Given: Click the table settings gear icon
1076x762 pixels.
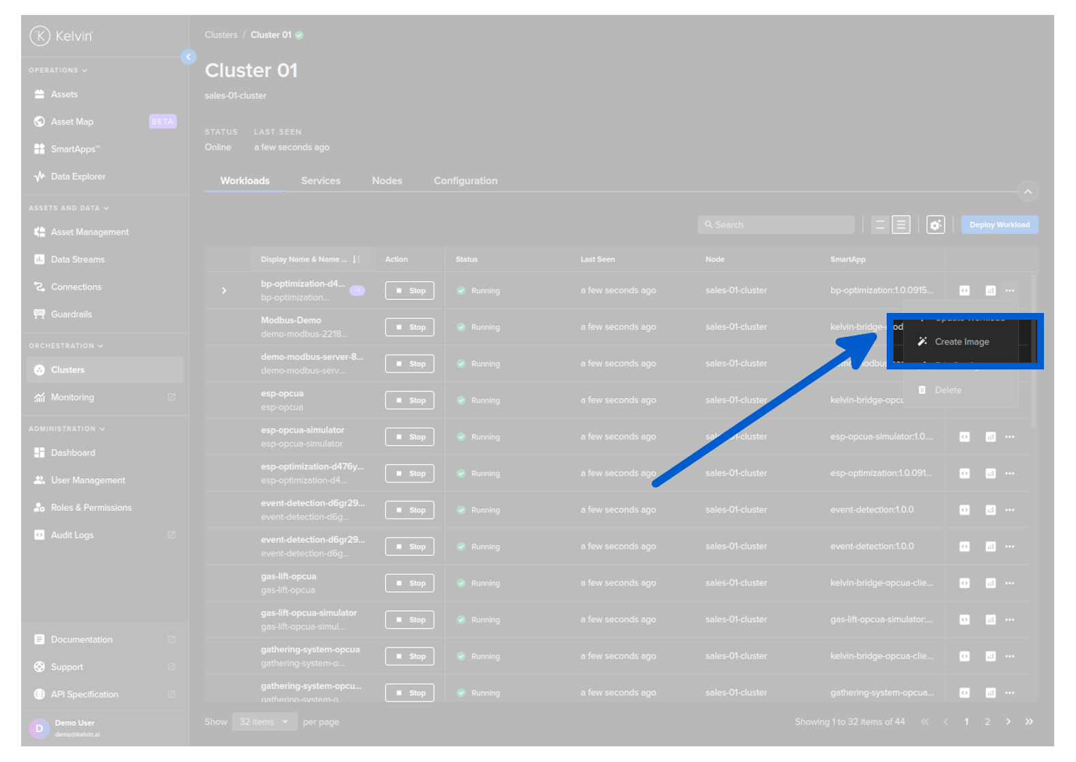Looking at the screenshot, I should click(x=935, y=225).
